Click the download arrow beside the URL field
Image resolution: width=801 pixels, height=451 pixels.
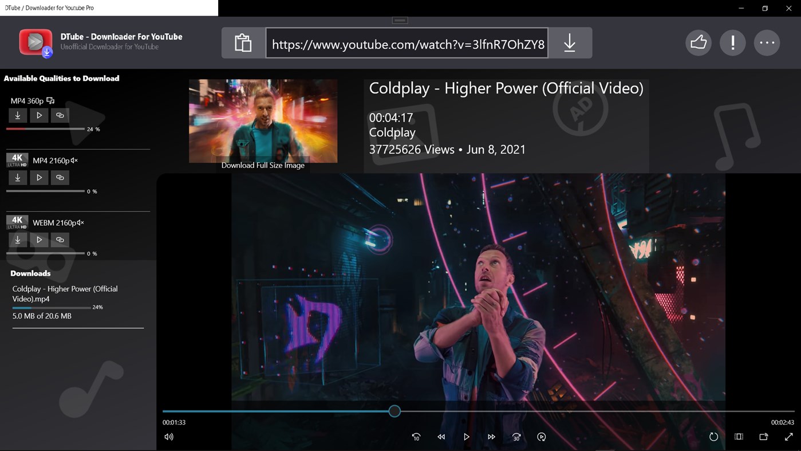coord(570,43)
